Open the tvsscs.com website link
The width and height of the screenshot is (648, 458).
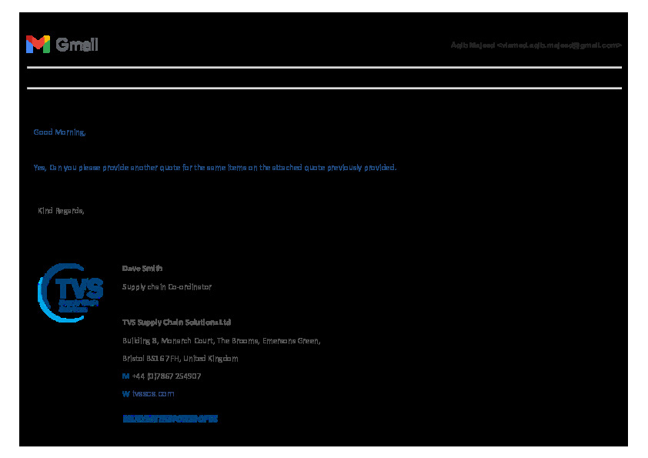[x=153, y=394]
